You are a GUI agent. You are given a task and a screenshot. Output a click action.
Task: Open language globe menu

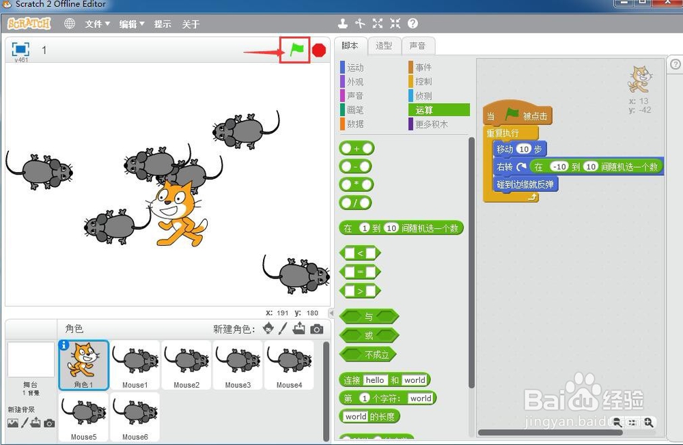coord(69,23)
